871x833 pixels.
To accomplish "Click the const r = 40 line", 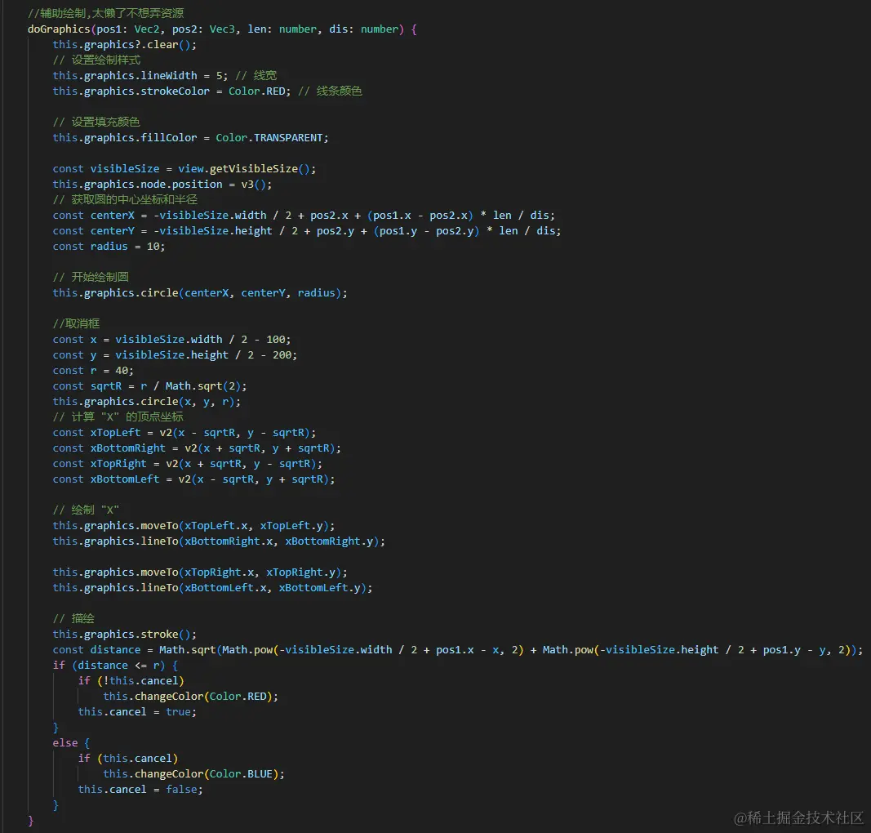I will [x=93, y=371].
